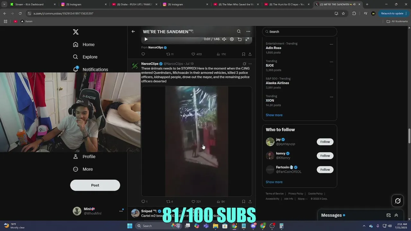Enter fullscreen on video player
411x231 pixels.
point(247,39)
